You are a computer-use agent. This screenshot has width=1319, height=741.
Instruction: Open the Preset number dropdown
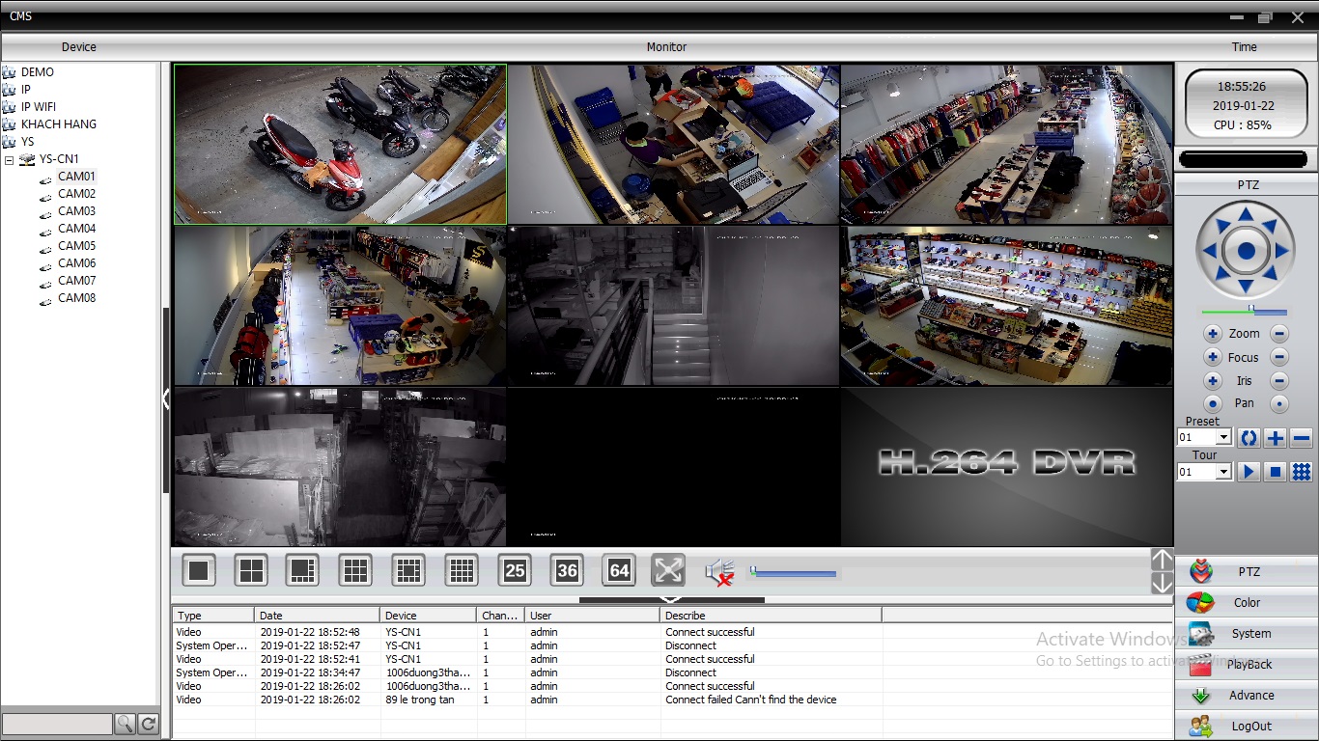point(1224,437)
